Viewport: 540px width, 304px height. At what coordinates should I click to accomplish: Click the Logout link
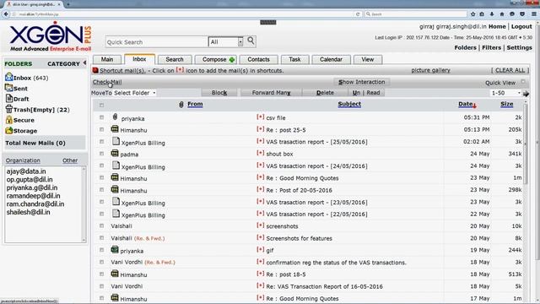(x=521, y=26)
